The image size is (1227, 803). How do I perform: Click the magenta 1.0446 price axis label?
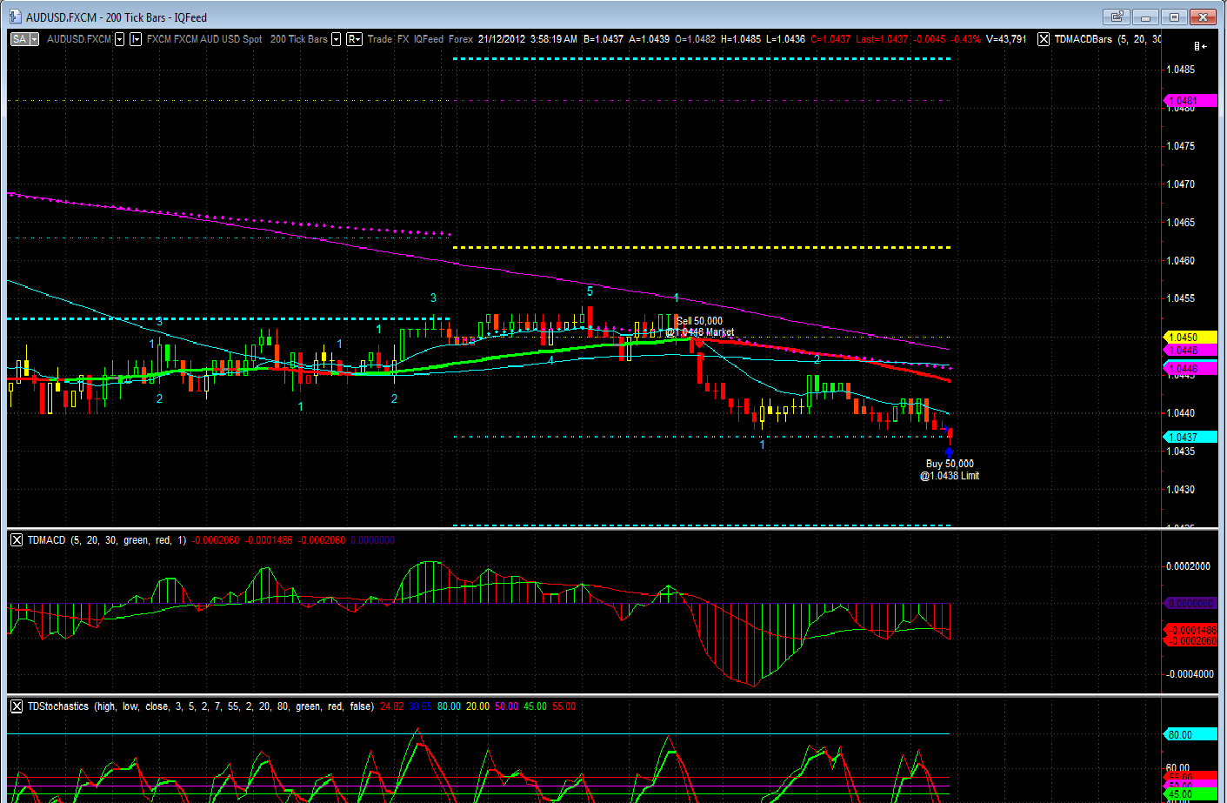1190,369
